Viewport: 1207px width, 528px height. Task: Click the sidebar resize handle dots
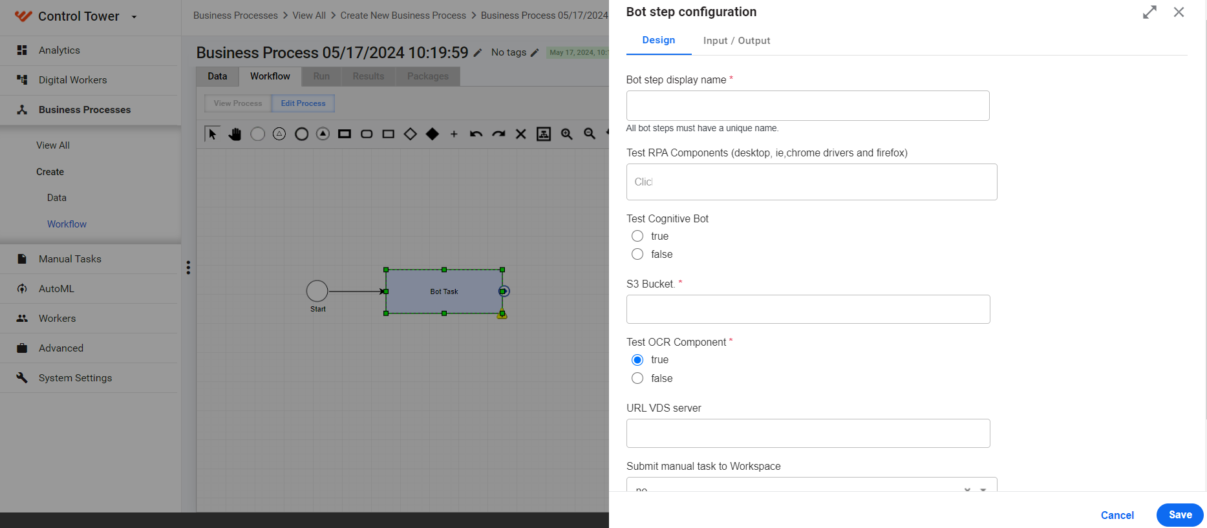tap(188, 268)
